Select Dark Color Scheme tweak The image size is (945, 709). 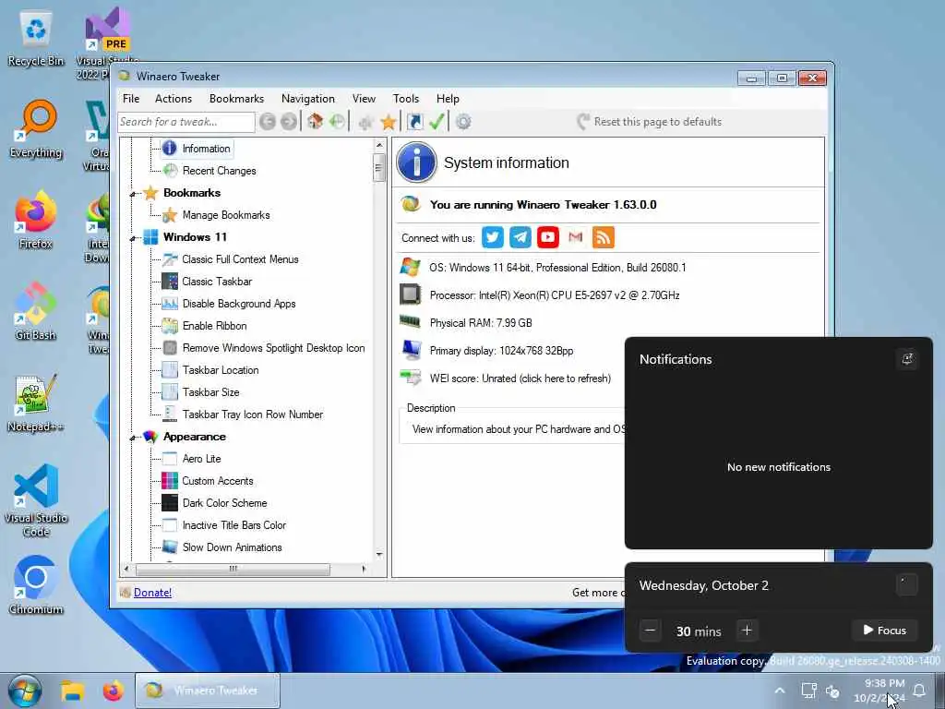pyautogui.click(x=224, y=503)
